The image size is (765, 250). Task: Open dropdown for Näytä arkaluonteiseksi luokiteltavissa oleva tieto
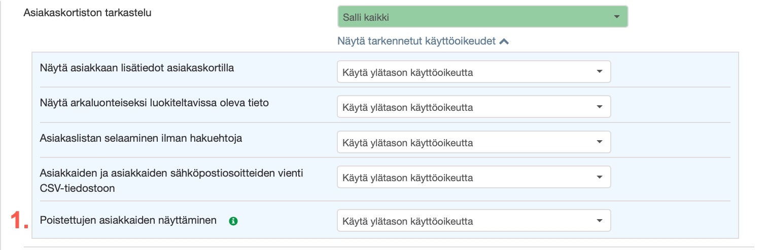(x=473, y=107)
